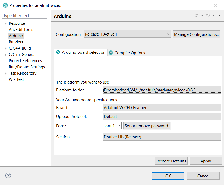The image size is (224, 185).
Task: Click the Set or remove password button
Action: (147, 126)
